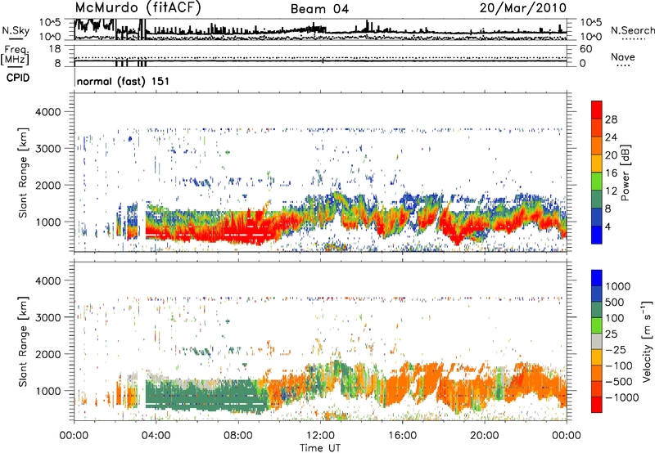Click the 'Time UT' axis label
655x453 pixels.
tap(320, 448)
